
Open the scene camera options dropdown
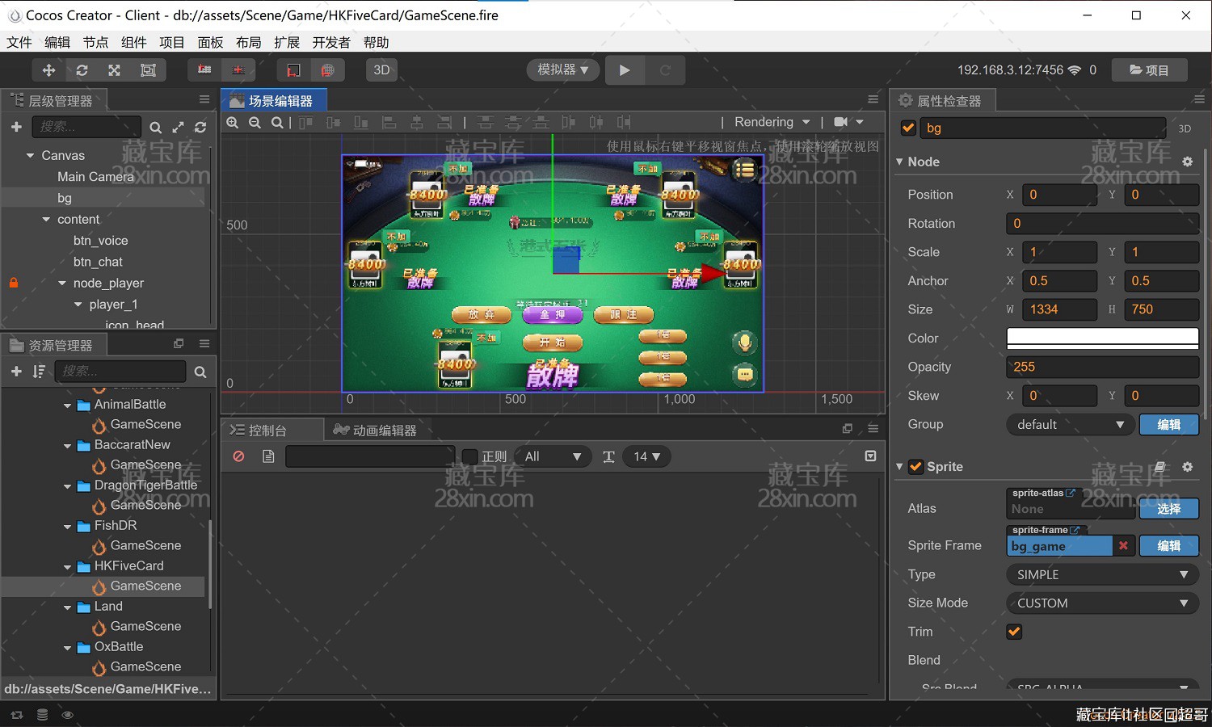click(x=848, y=122)
